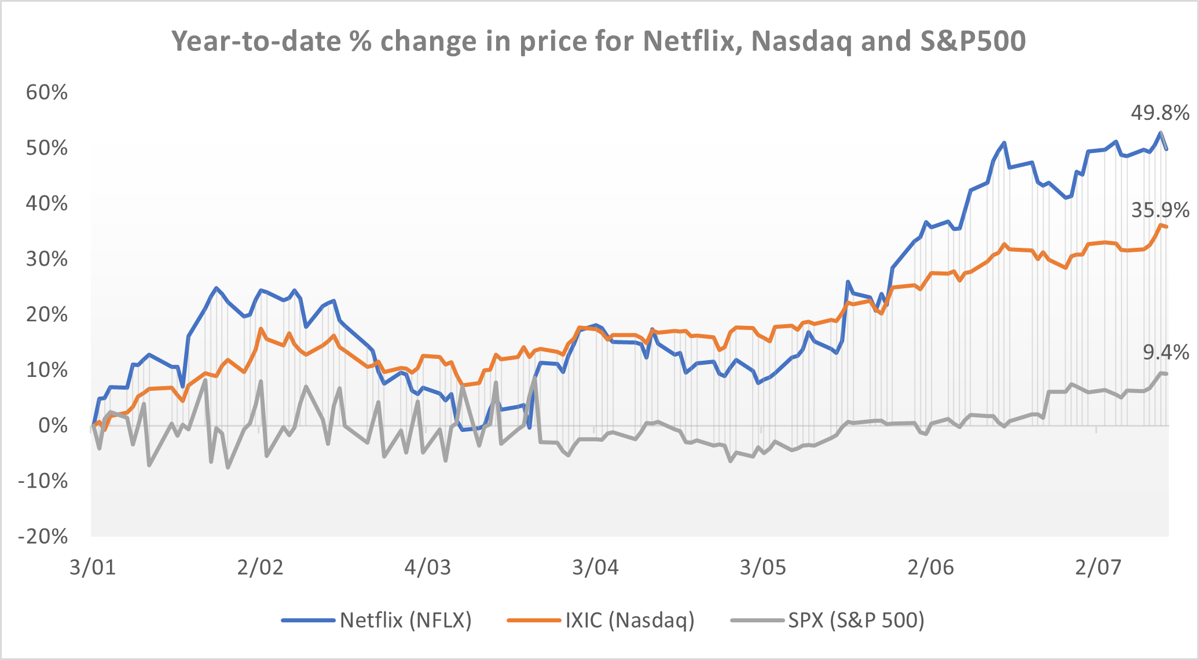Select the Netflix (NFLX) legend label

pyautogui.click(x=405, y=620)
